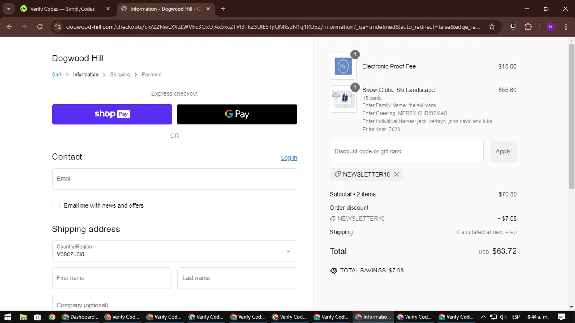Check Email me with news and offers
Viewport: 575px width, 323px height.
pos(56,206)
